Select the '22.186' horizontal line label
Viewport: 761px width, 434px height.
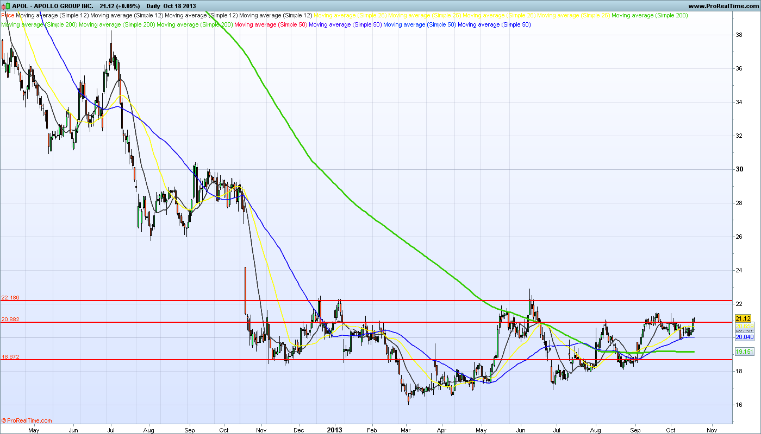10,298
